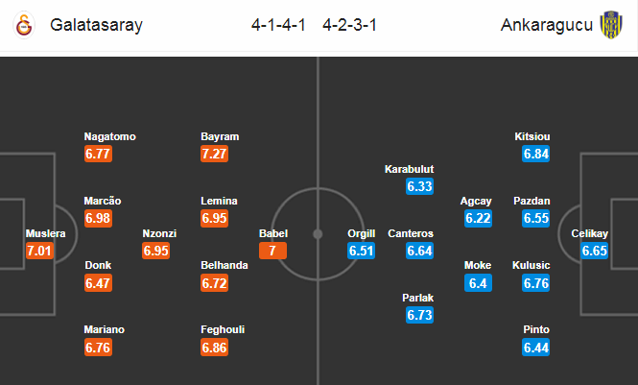
Task: Click Moke's 6.4 rating badge
Action: point(478,283)
